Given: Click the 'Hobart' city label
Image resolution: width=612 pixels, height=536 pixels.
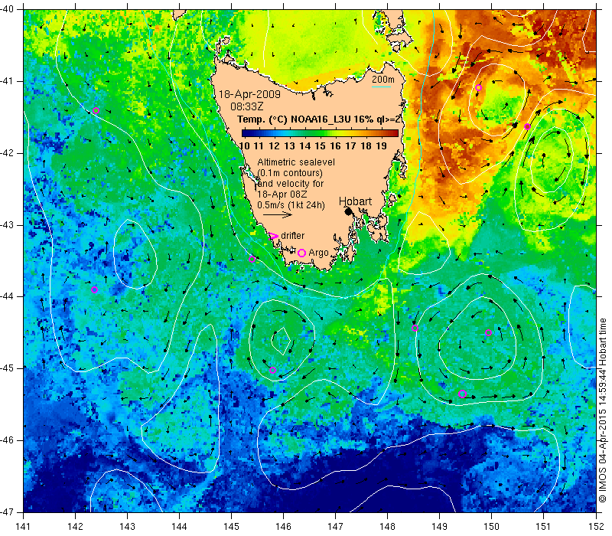Looking at the screenshot, I should click(x=355, y=201).
